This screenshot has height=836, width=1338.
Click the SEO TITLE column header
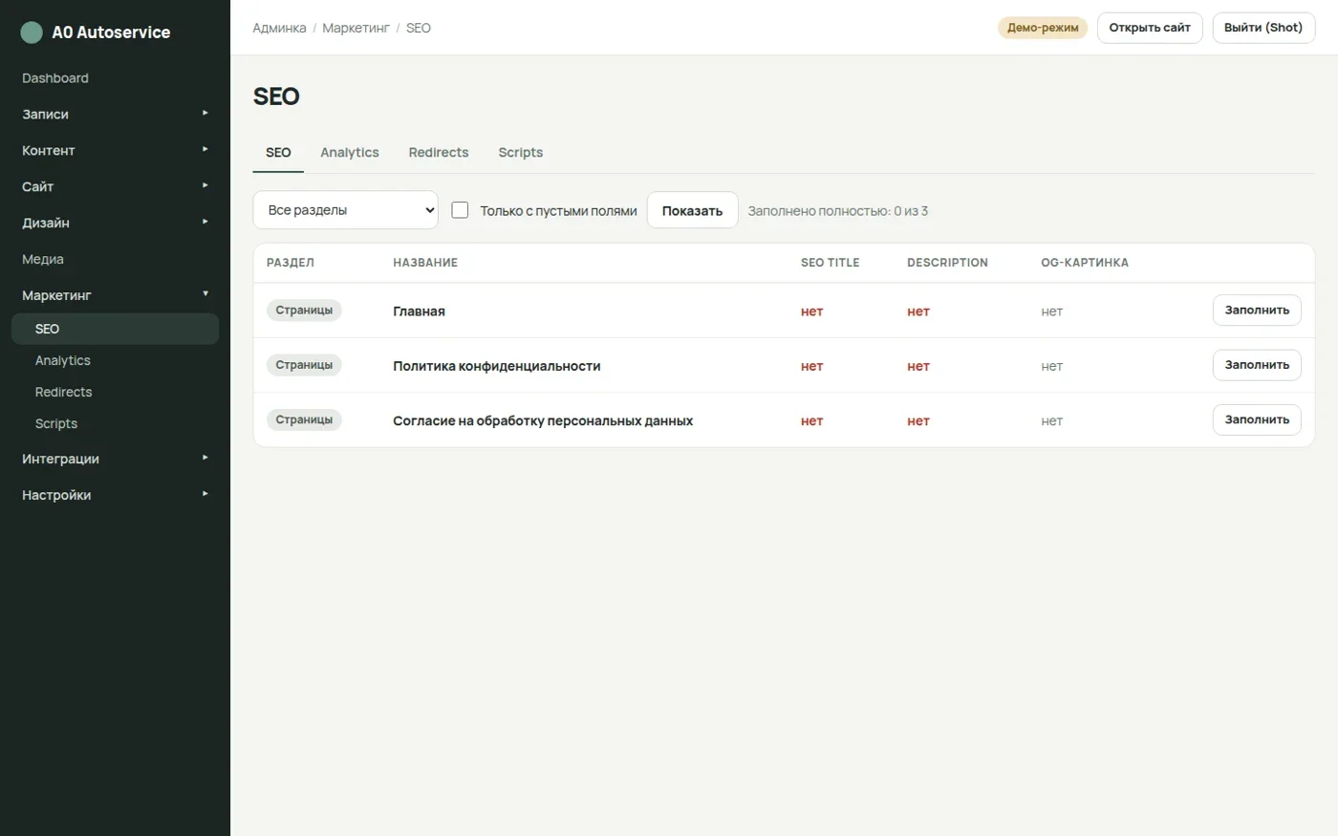point(831,263)
